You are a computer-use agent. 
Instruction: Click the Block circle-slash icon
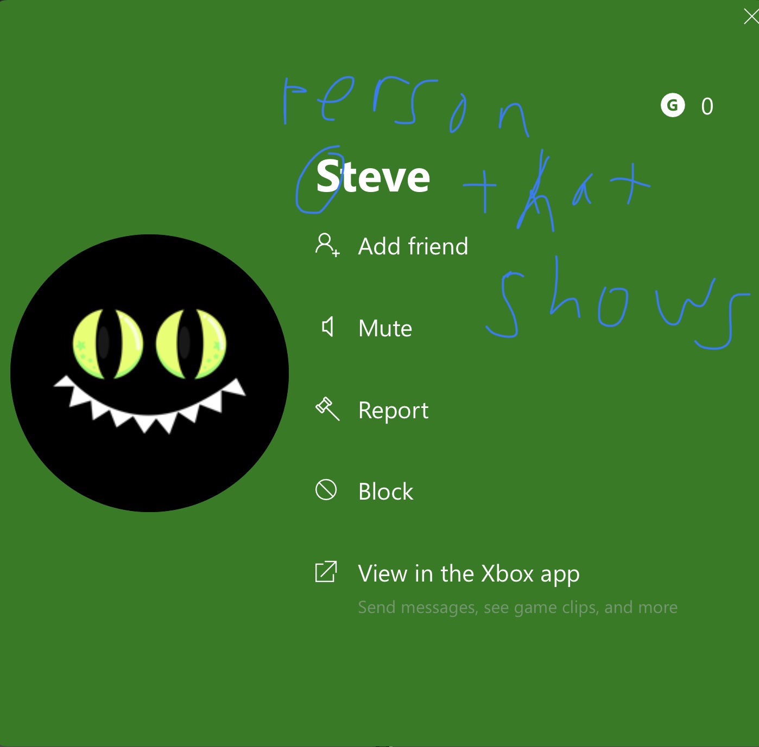[326, 490]
